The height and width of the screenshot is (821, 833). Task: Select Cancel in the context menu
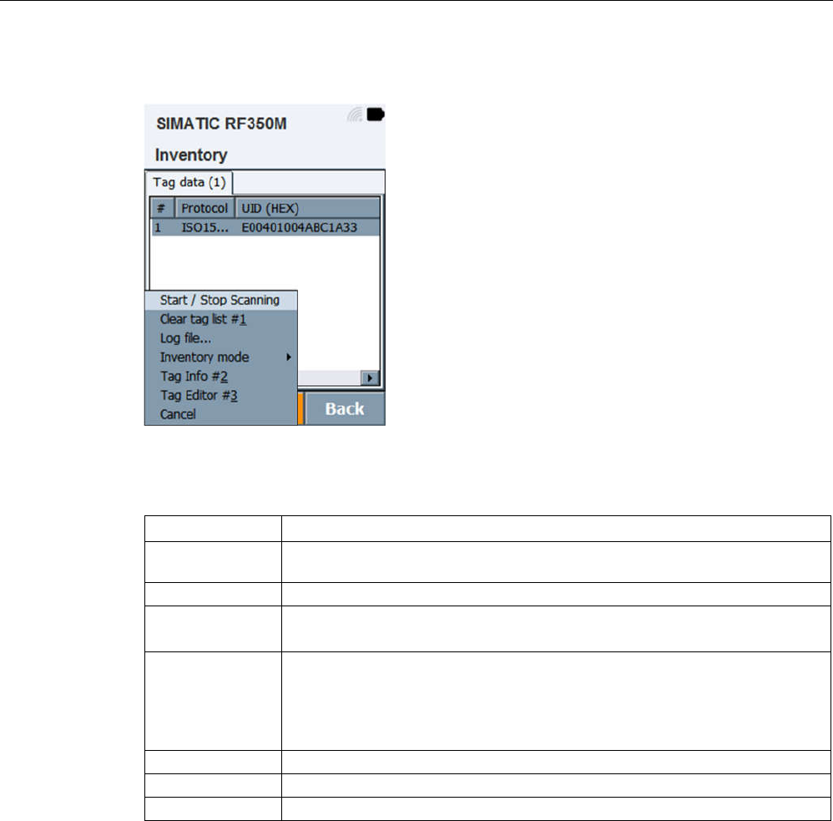[x=220, y=414]
